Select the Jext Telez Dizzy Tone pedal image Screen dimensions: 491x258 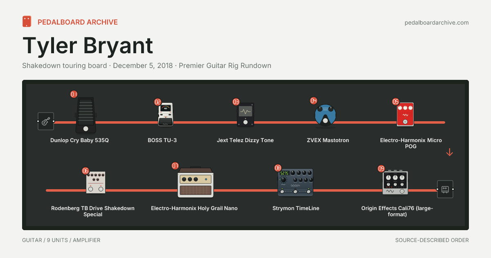pyautogui.click(x=245, y=115)
